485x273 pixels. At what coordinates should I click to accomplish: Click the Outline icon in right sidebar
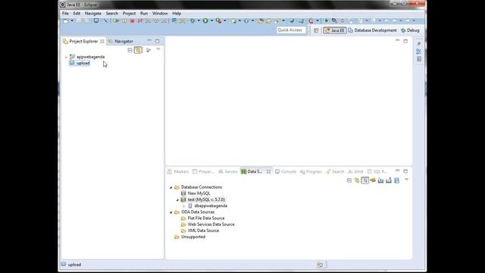tap(418, 52)
